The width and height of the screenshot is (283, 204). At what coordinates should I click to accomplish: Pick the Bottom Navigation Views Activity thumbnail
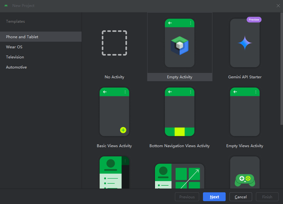180,112
